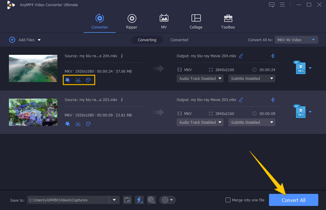Open the hamburger menu icon

282,4
